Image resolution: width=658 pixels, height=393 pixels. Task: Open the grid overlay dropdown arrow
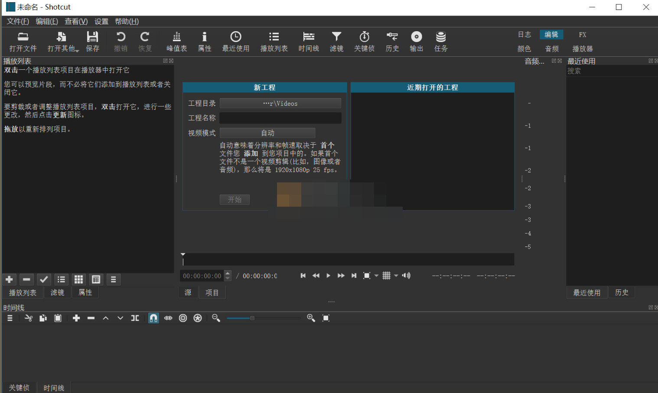pos(396,275)
